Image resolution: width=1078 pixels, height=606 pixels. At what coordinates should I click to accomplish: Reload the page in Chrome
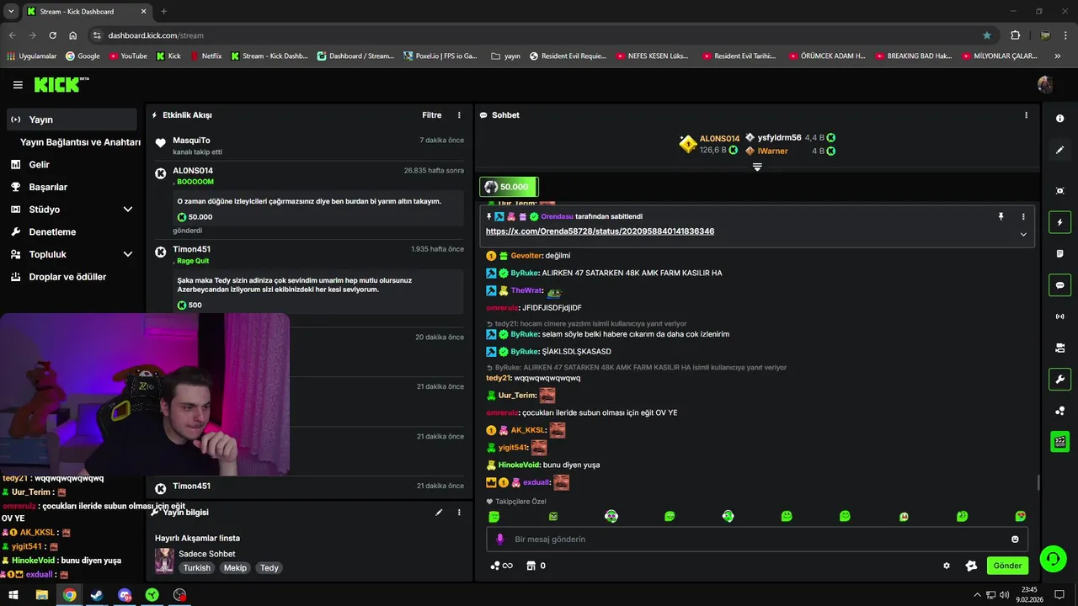52,35
